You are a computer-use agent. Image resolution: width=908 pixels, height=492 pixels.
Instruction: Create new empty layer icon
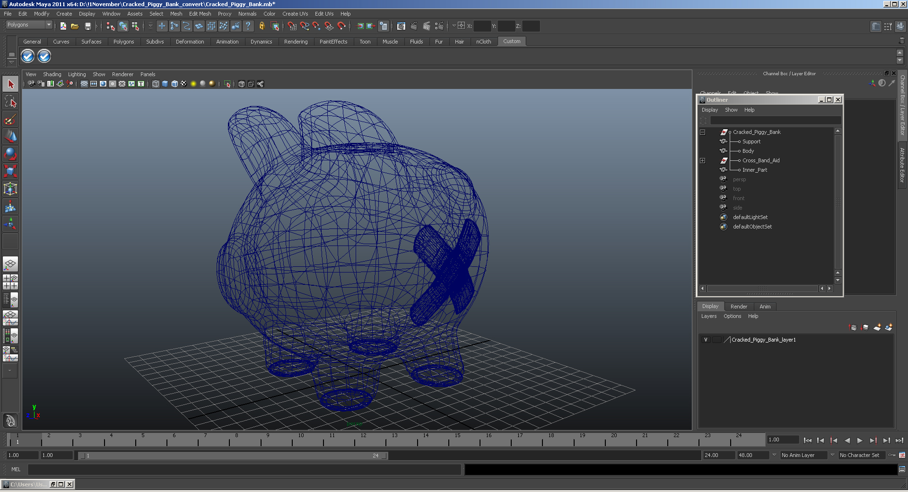click(x=877, y=327)
